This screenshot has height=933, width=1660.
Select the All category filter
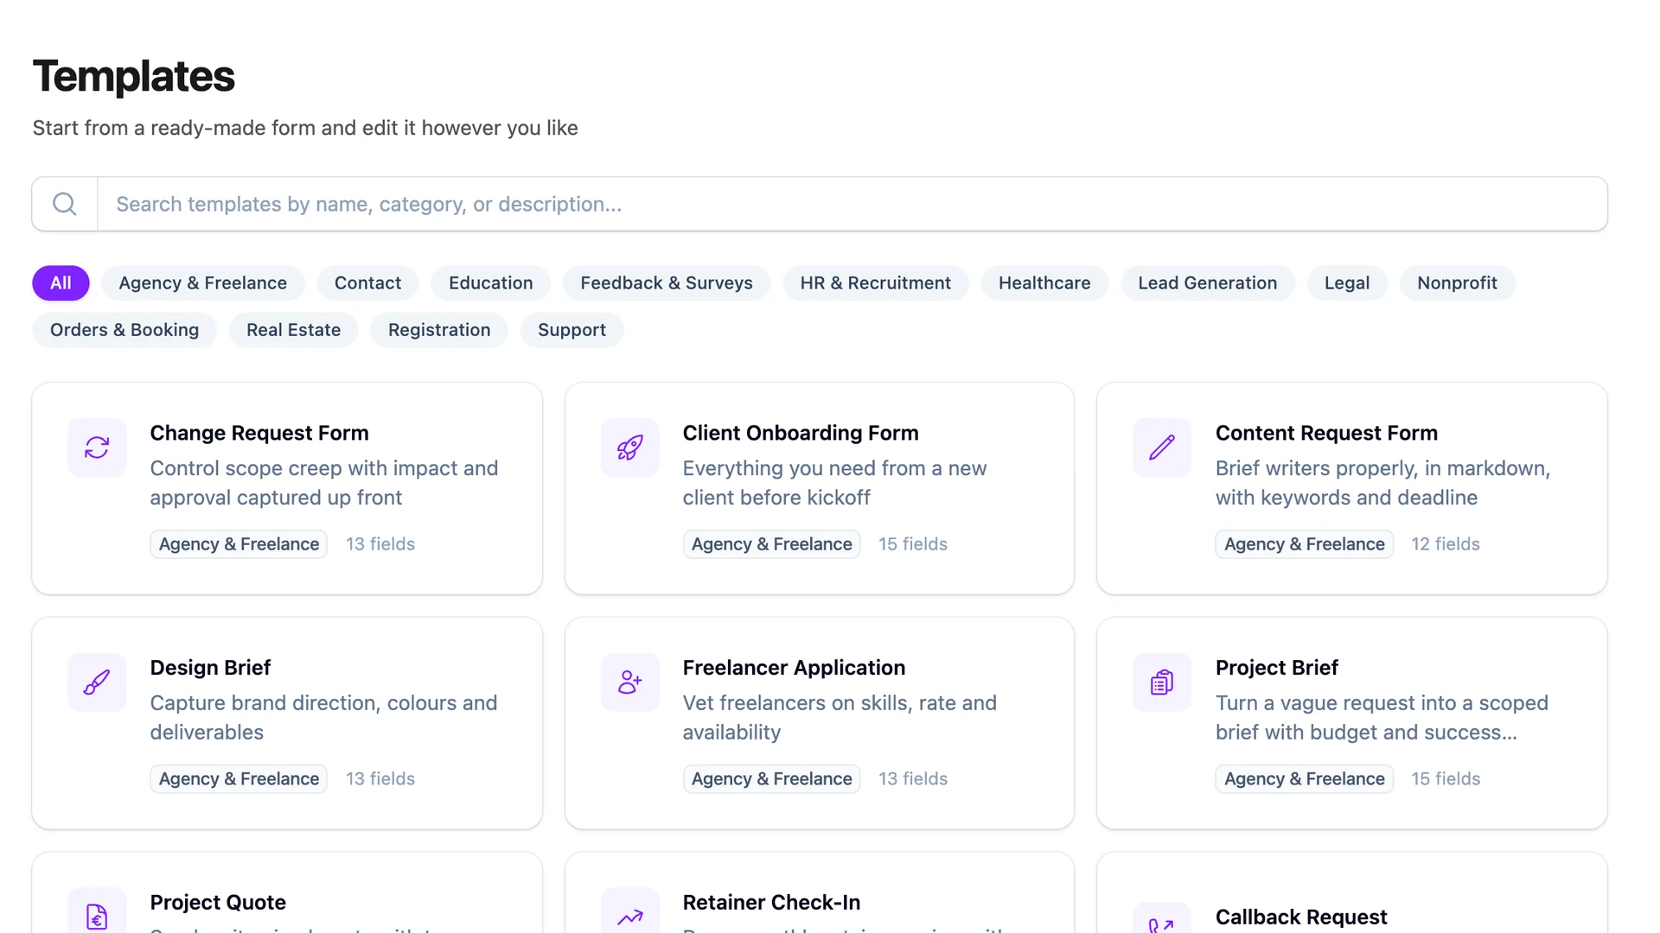[x=61, y=283]
